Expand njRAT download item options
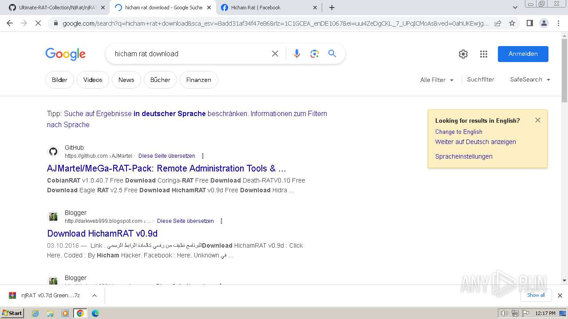The image size is (568, 319). (x=94, y=296)
